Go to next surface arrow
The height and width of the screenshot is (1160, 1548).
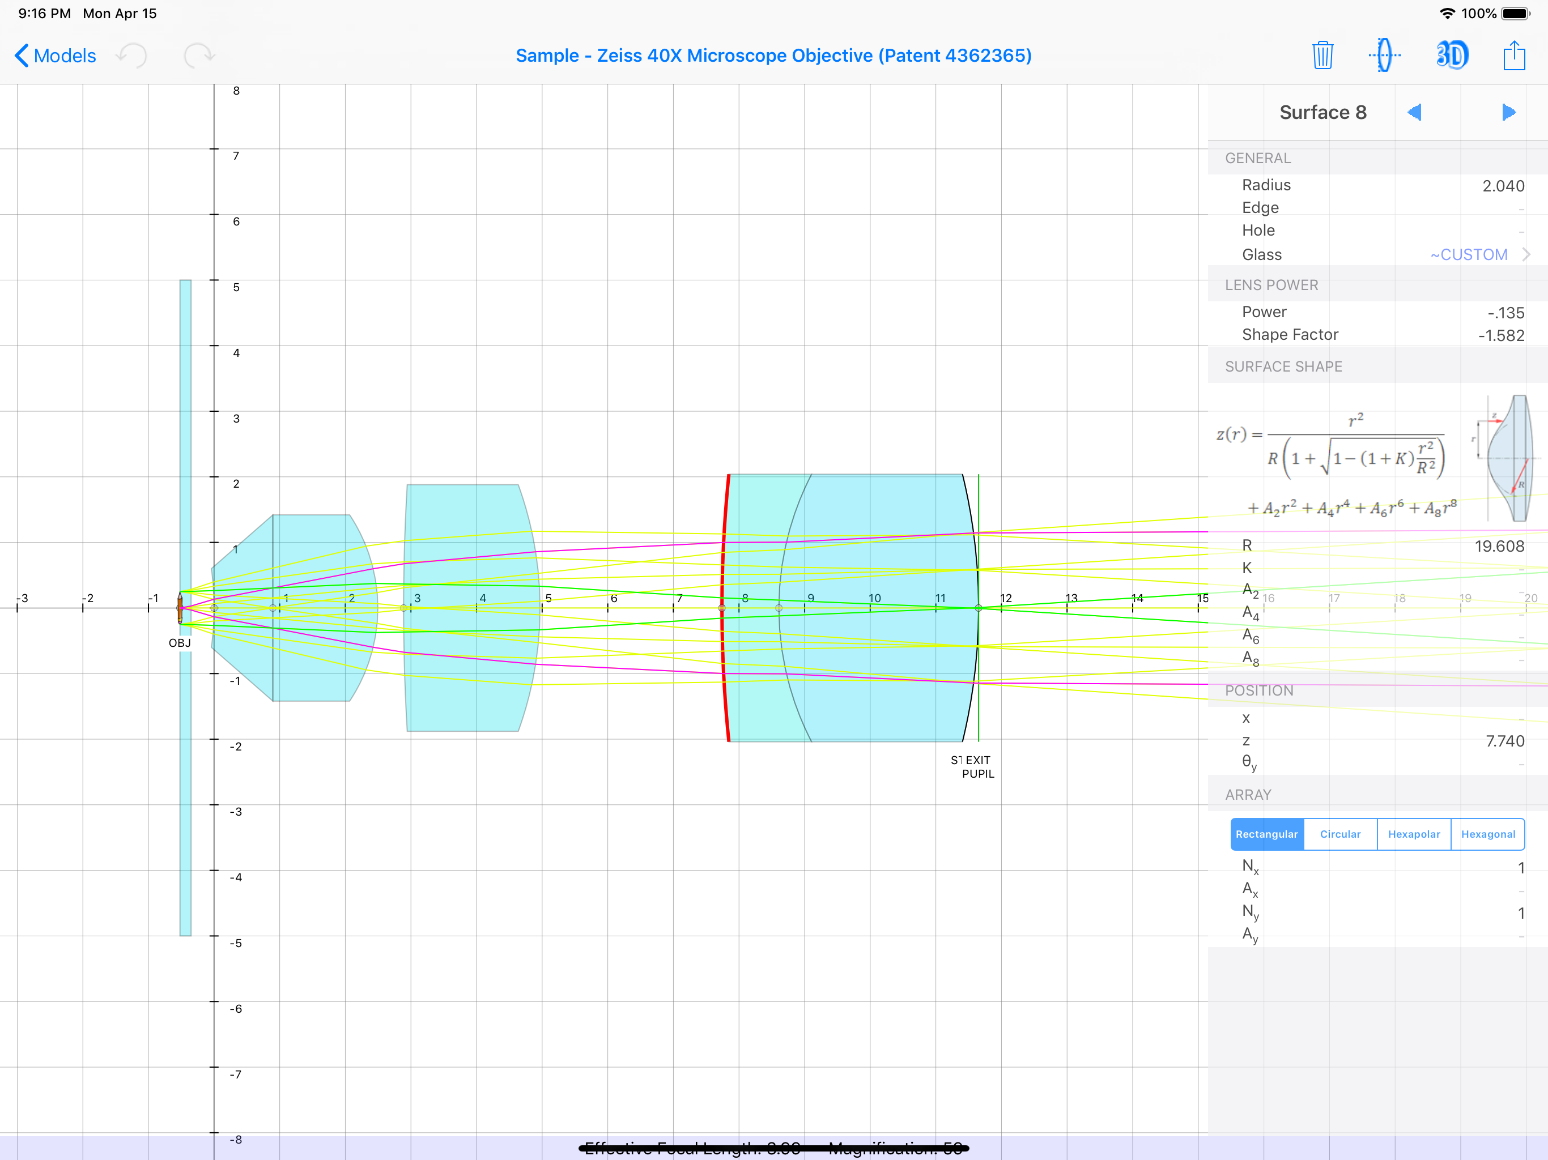tap(1509, 112)
